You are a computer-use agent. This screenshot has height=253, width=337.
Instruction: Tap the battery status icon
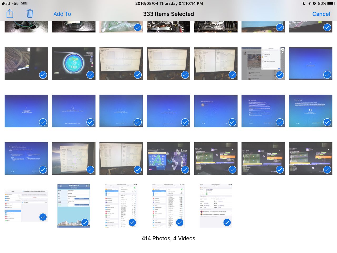click(331, 3)
